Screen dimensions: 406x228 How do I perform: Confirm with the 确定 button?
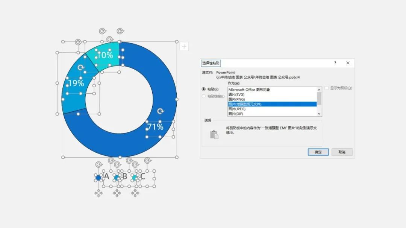(318, 152)
